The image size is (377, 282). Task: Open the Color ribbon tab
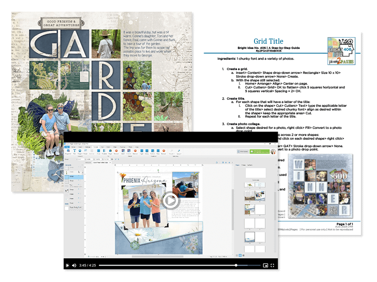pyautogui.click(x=108, y=147)
